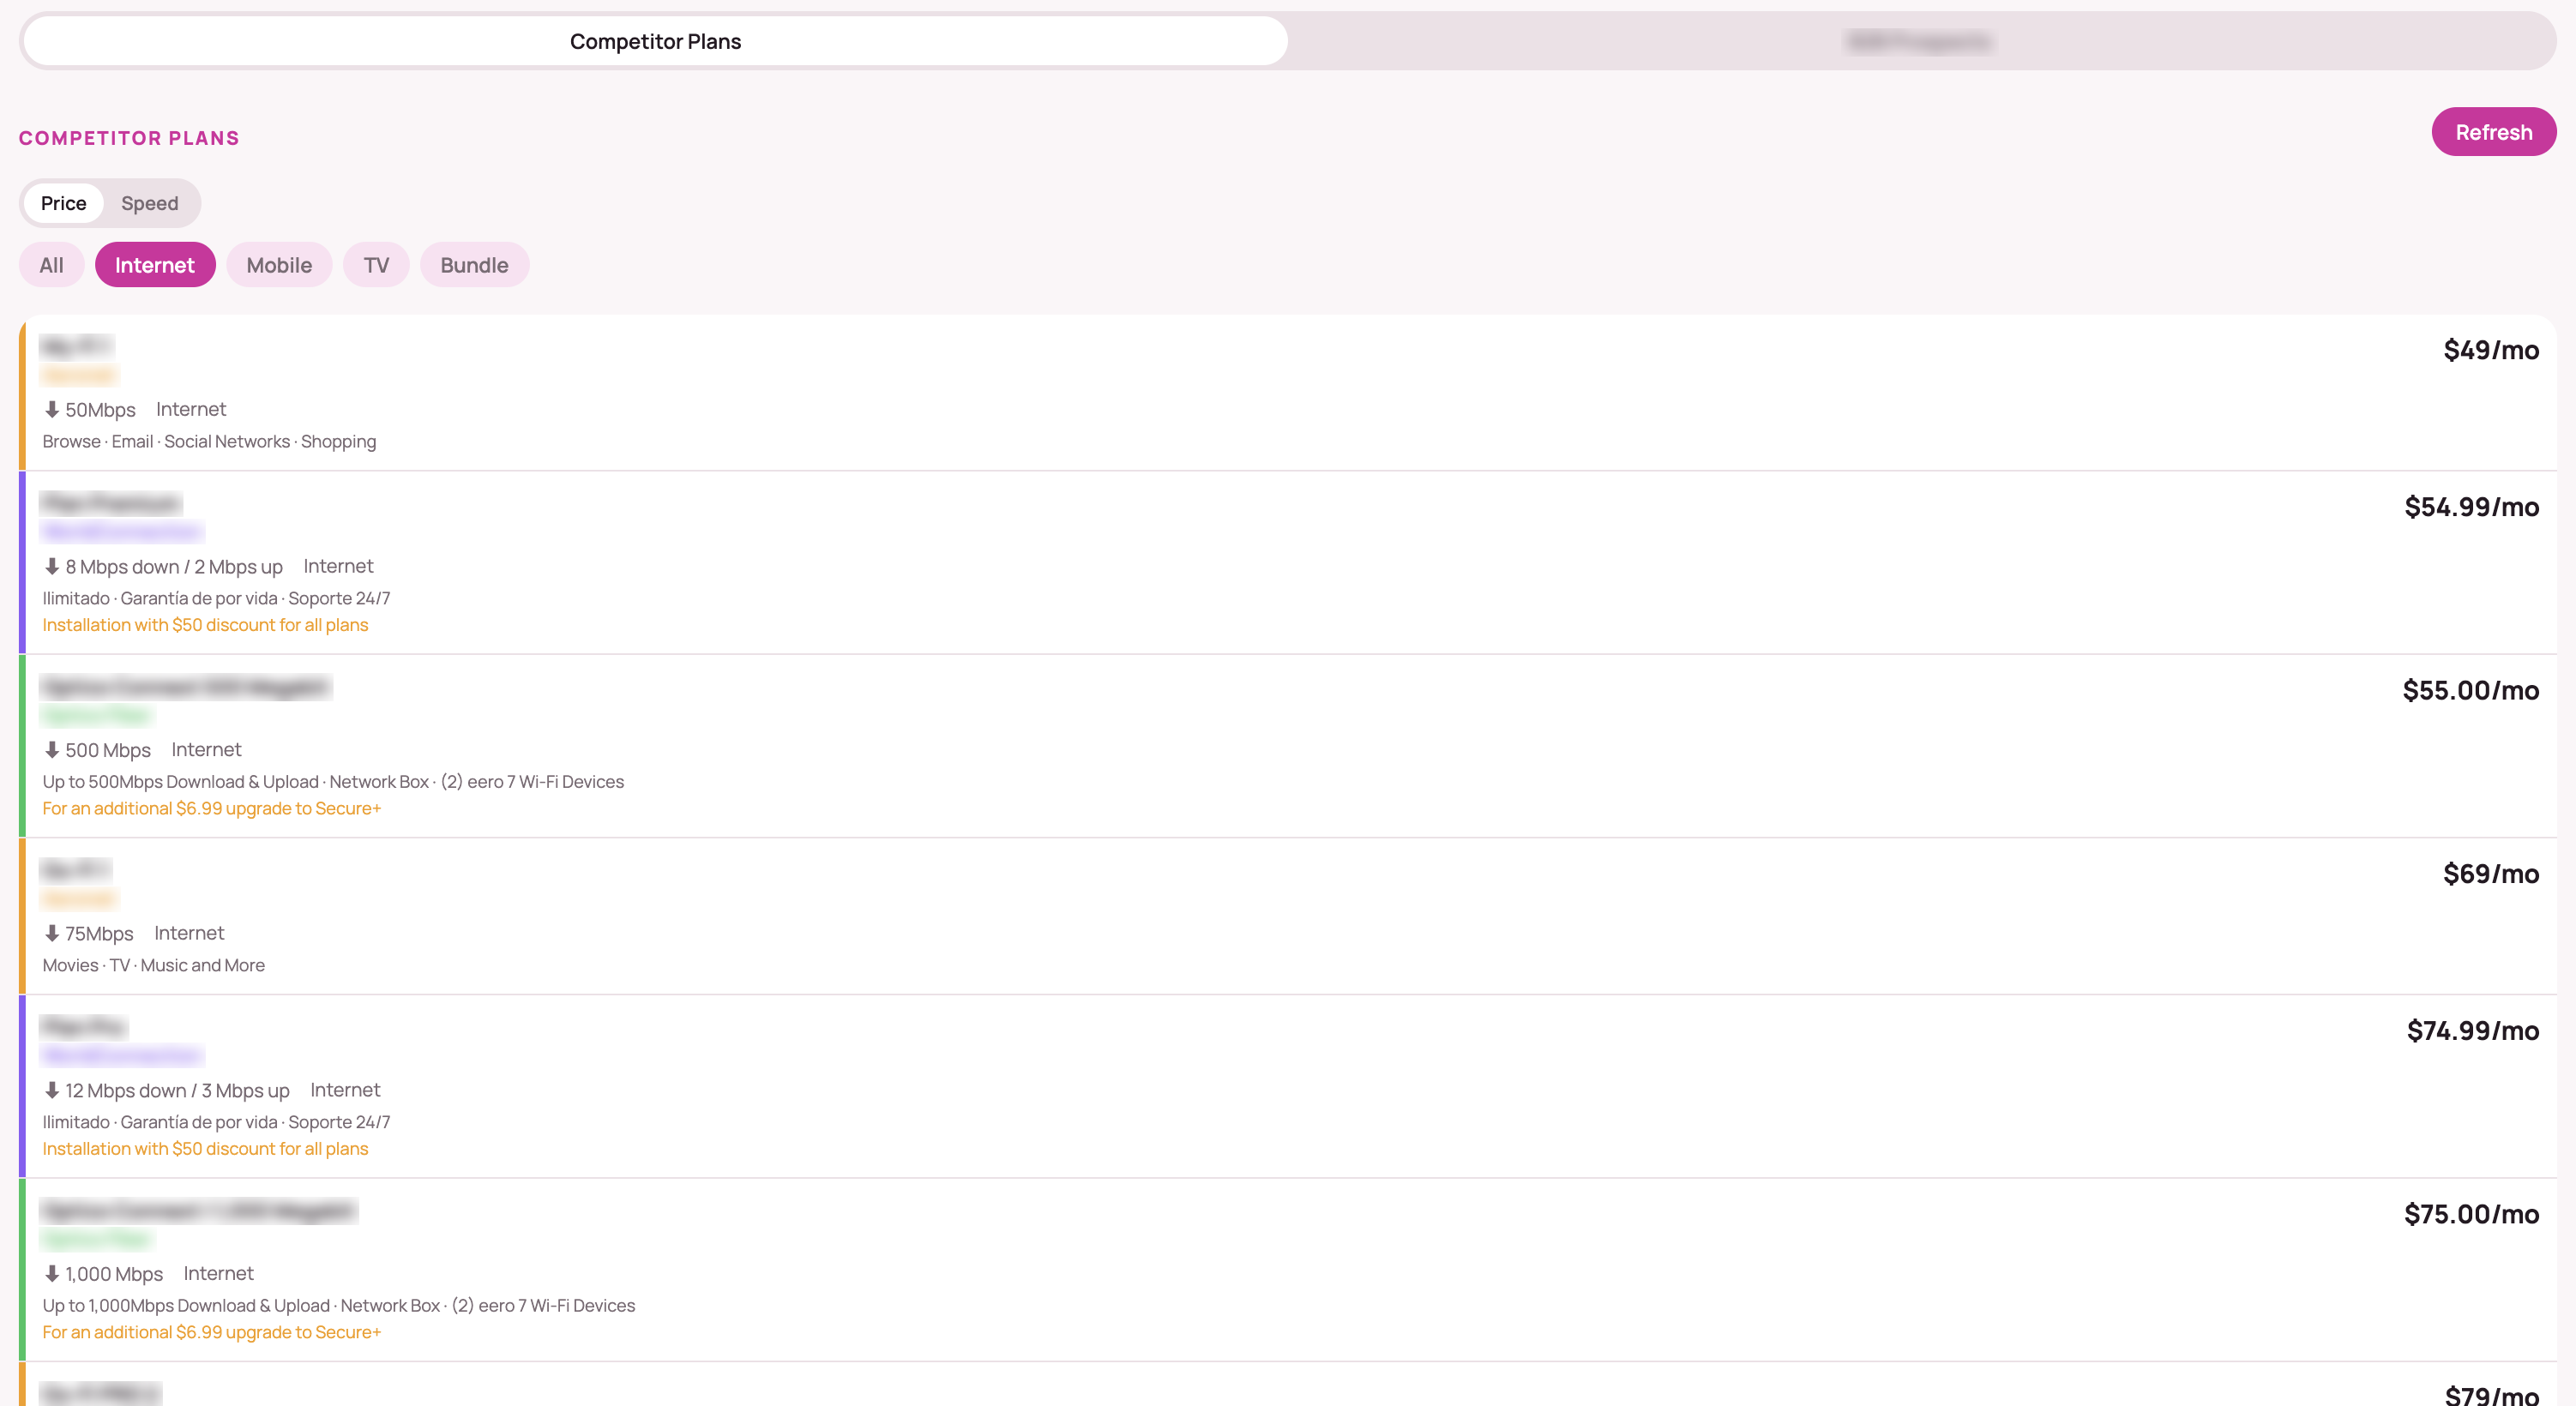Image resolution: width=2576 pixels, height=1406 pixels.
Task: Click the 500 Mbps speed label
Action: pyautogui.click(x=108, y=749)
